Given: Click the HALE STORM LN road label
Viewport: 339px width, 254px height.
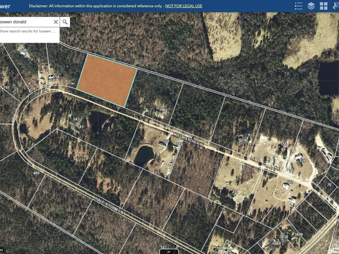Looking at the screenshot, I should click(109, 206).
